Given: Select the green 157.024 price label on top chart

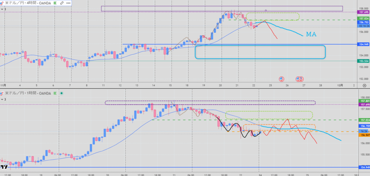Looking at the screenshot, I should [x=362, y=18].
